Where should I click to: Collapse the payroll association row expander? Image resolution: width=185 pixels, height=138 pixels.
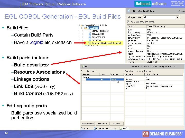point(82,77)
